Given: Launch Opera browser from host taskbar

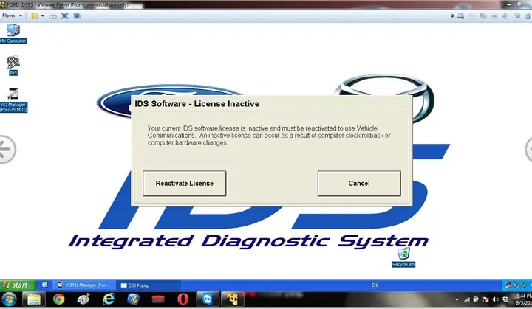Looking at the screenshot, I should [183, 299].
